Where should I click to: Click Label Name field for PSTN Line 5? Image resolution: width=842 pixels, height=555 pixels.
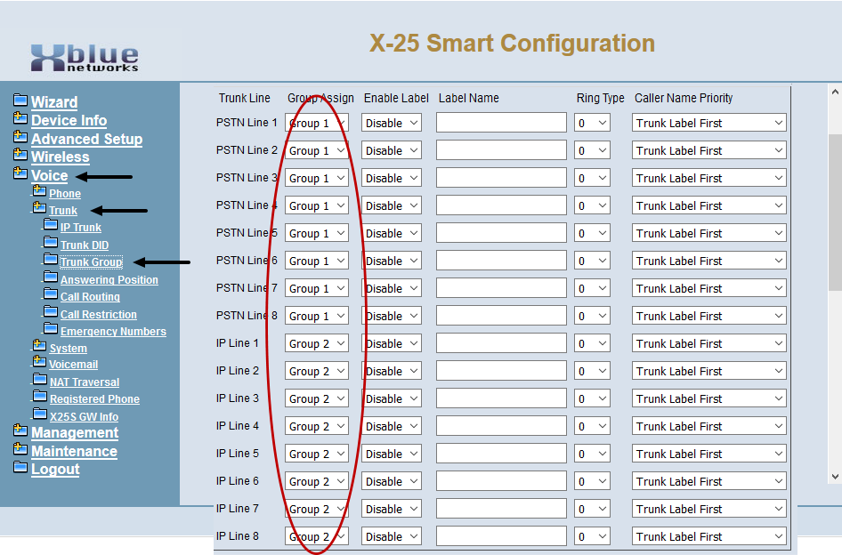[x=501, y=233]
